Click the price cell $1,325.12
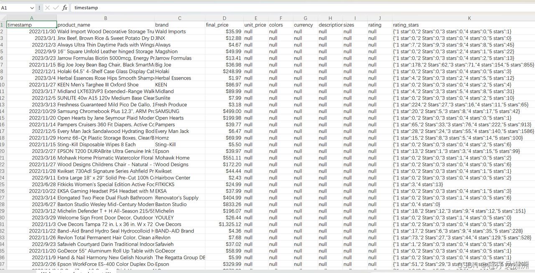Screen dimensions: 535x273 coord(224,224)
